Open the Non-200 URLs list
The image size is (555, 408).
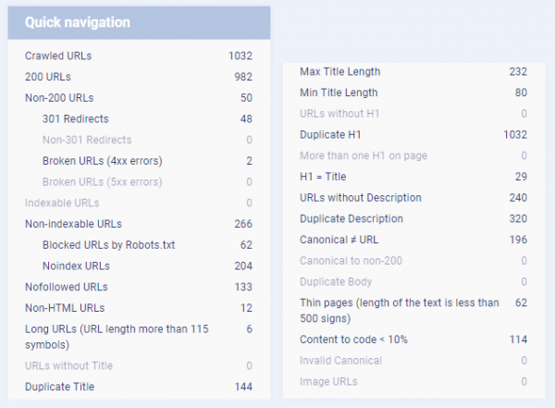coord(58,97)
